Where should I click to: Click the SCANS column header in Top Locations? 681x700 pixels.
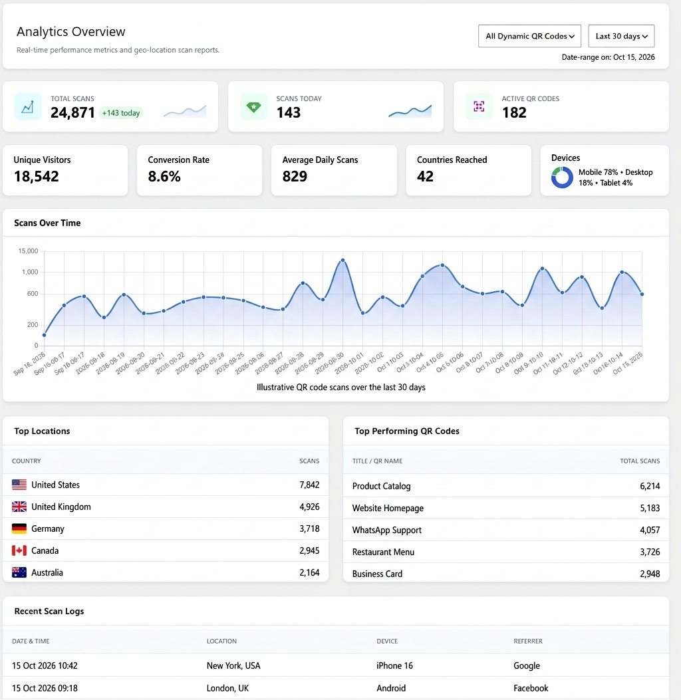coord(309,461)
